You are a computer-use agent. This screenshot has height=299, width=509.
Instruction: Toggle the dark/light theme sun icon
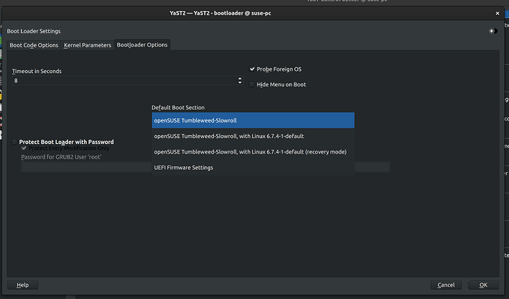click(x=493, y=31)
